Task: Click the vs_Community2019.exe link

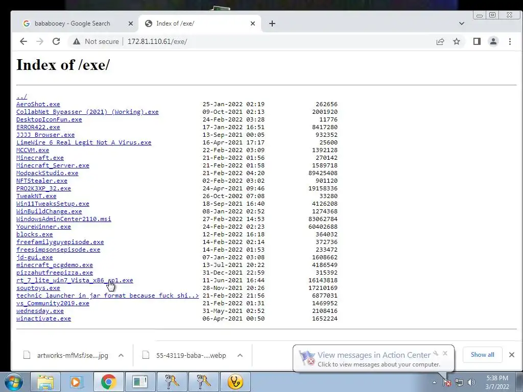Action: (53, 304)
